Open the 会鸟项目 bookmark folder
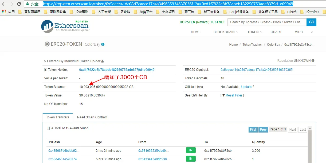 coord(166,12)
